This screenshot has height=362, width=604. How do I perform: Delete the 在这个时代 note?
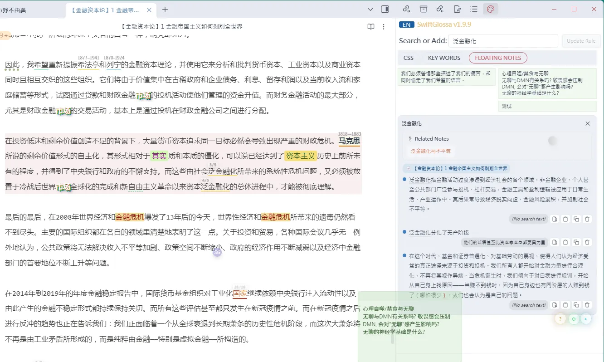point(587,305)
